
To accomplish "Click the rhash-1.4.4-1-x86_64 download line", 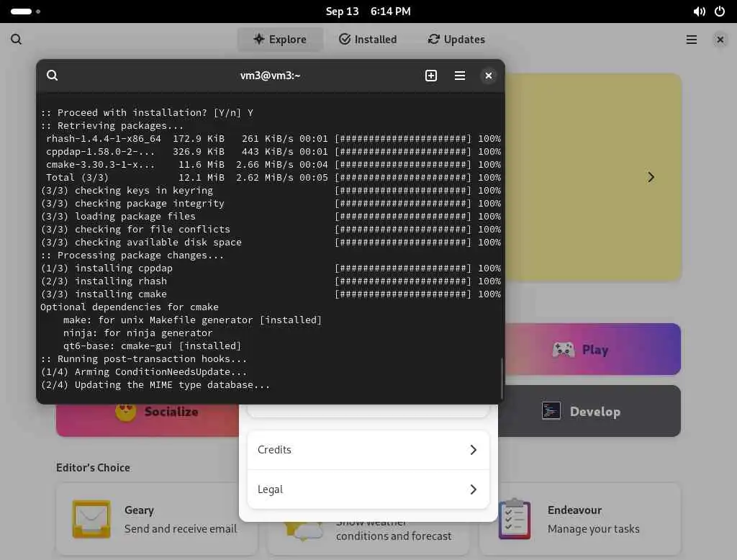I will [271, 138].
